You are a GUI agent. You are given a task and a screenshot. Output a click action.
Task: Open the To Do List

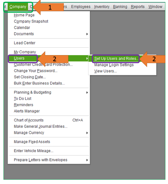[23, 99]
